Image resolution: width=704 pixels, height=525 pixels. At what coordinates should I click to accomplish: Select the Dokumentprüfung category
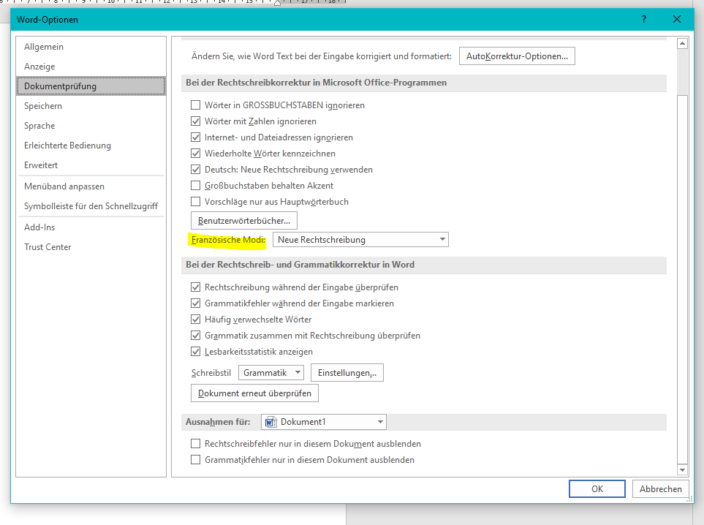[x=91, y=86]
